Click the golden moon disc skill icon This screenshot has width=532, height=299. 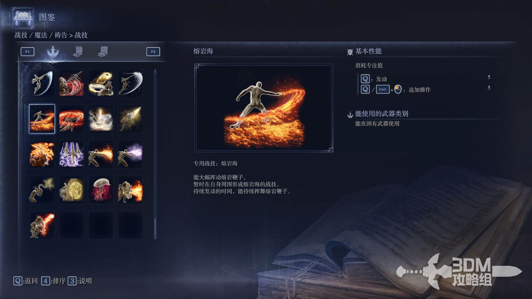(x=71, y=190)
